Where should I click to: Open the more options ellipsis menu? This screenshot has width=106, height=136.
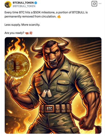click(100, 4)
